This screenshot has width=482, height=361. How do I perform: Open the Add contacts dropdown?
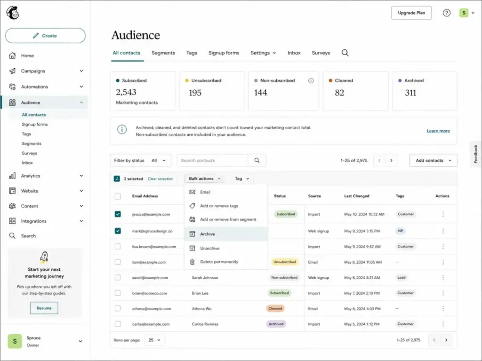[433, 160]
